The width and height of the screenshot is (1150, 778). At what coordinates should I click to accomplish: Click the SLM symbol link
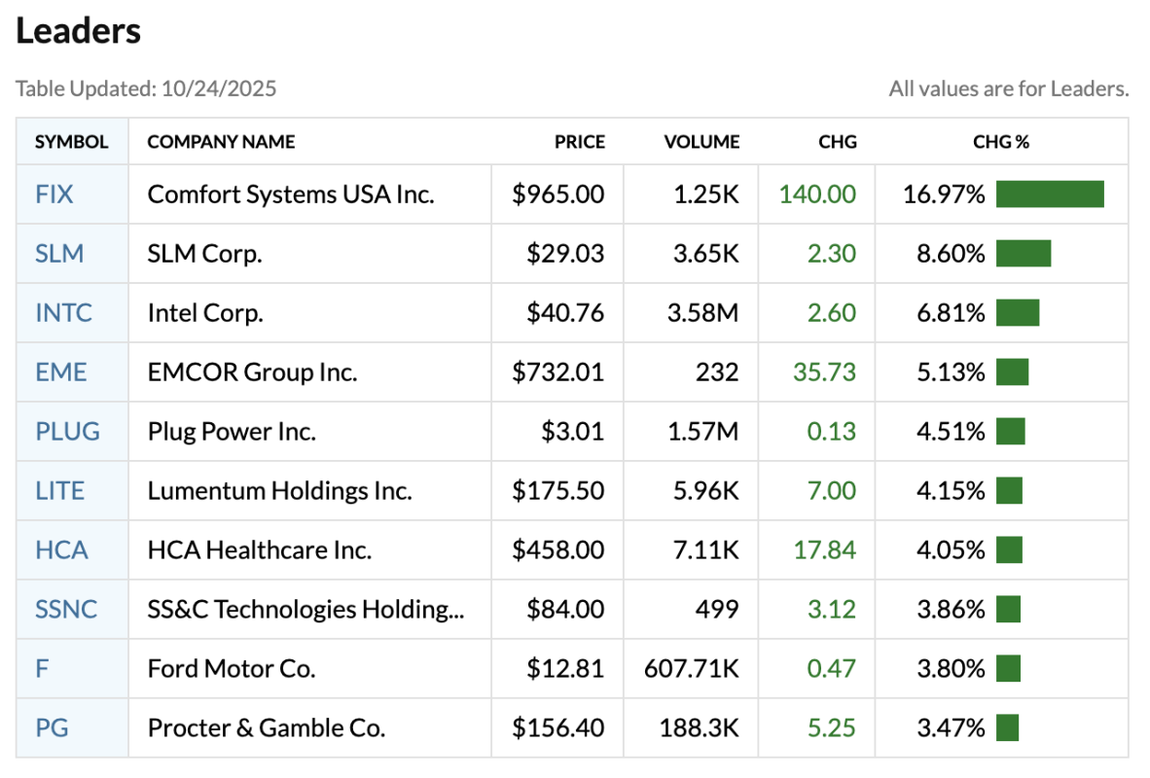coord(59,254)
